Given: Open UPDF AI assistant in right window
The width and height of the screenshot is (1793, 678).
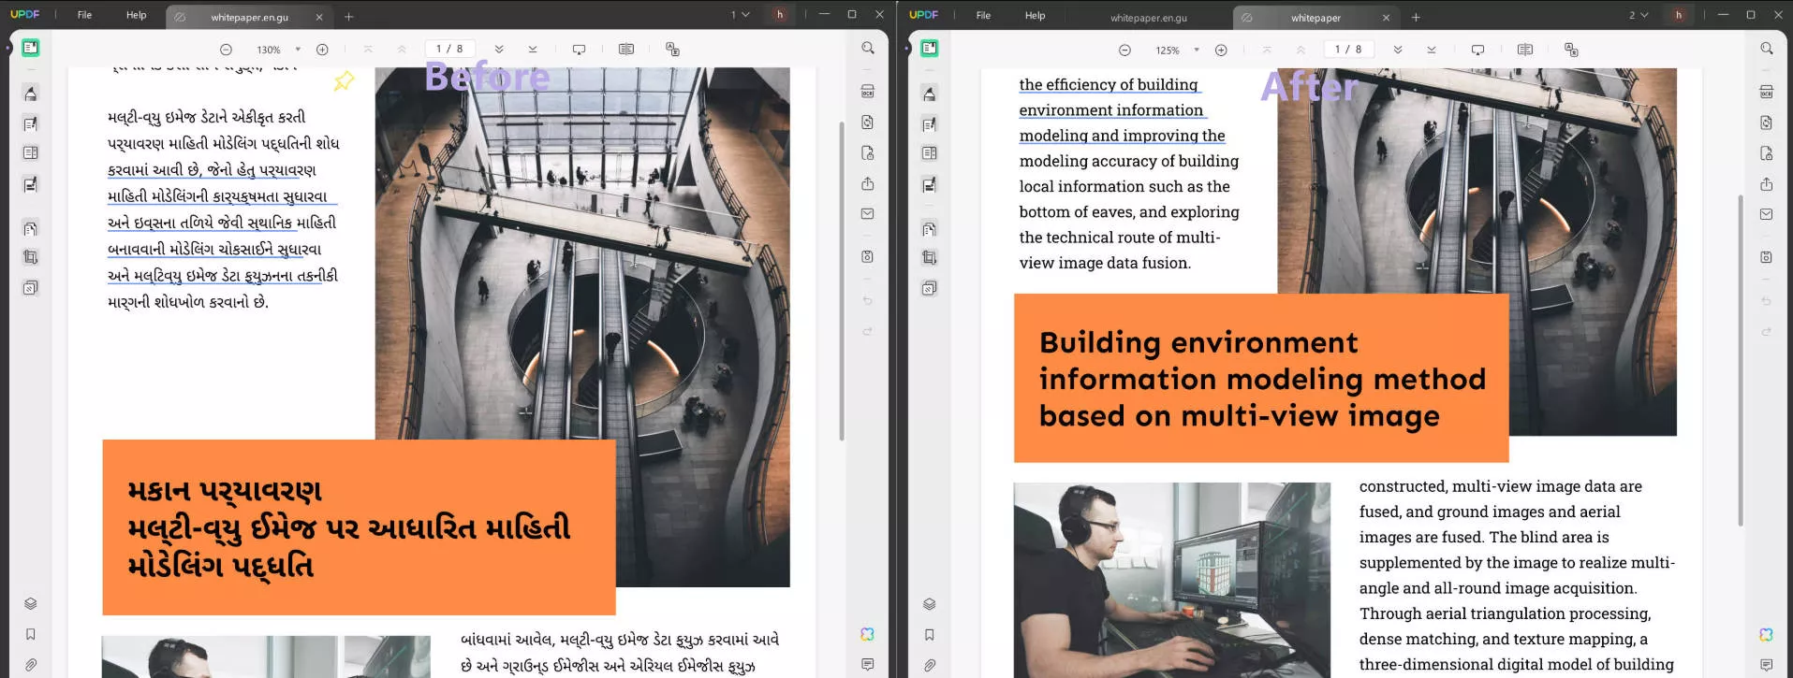Looking at the screenshot, I should tap(1767, 634).
